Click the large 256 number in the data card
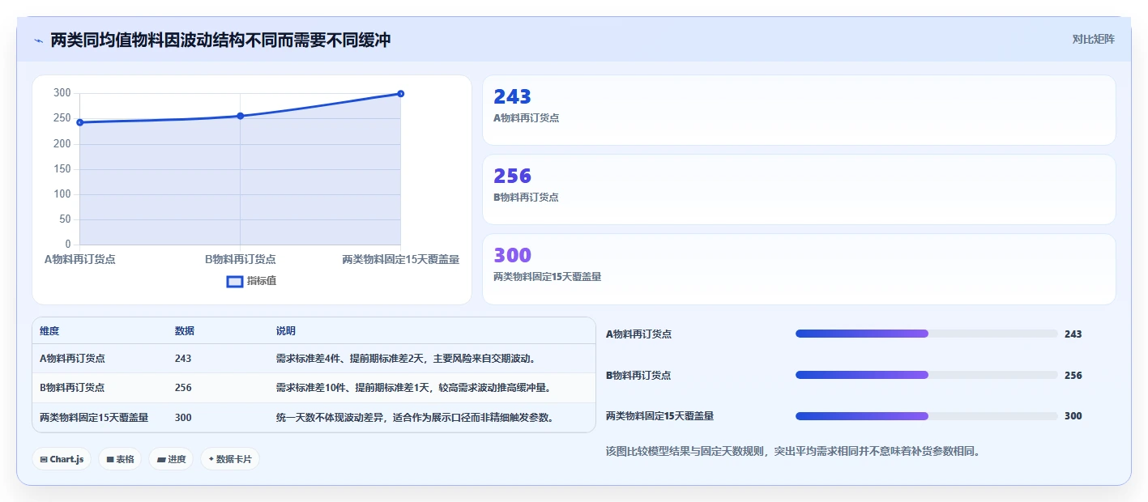1148x502 pixels. tap(512, 177)
